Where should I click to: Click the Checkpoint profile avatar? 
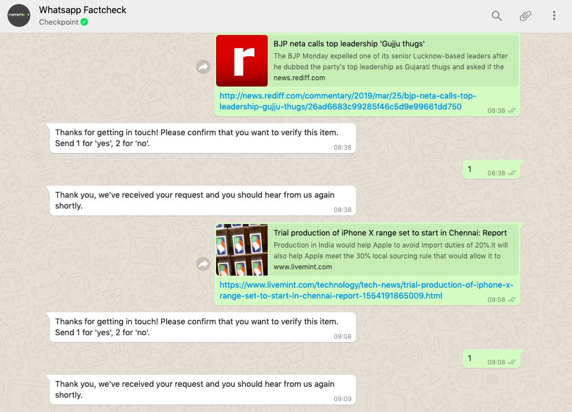coord(19,15)
